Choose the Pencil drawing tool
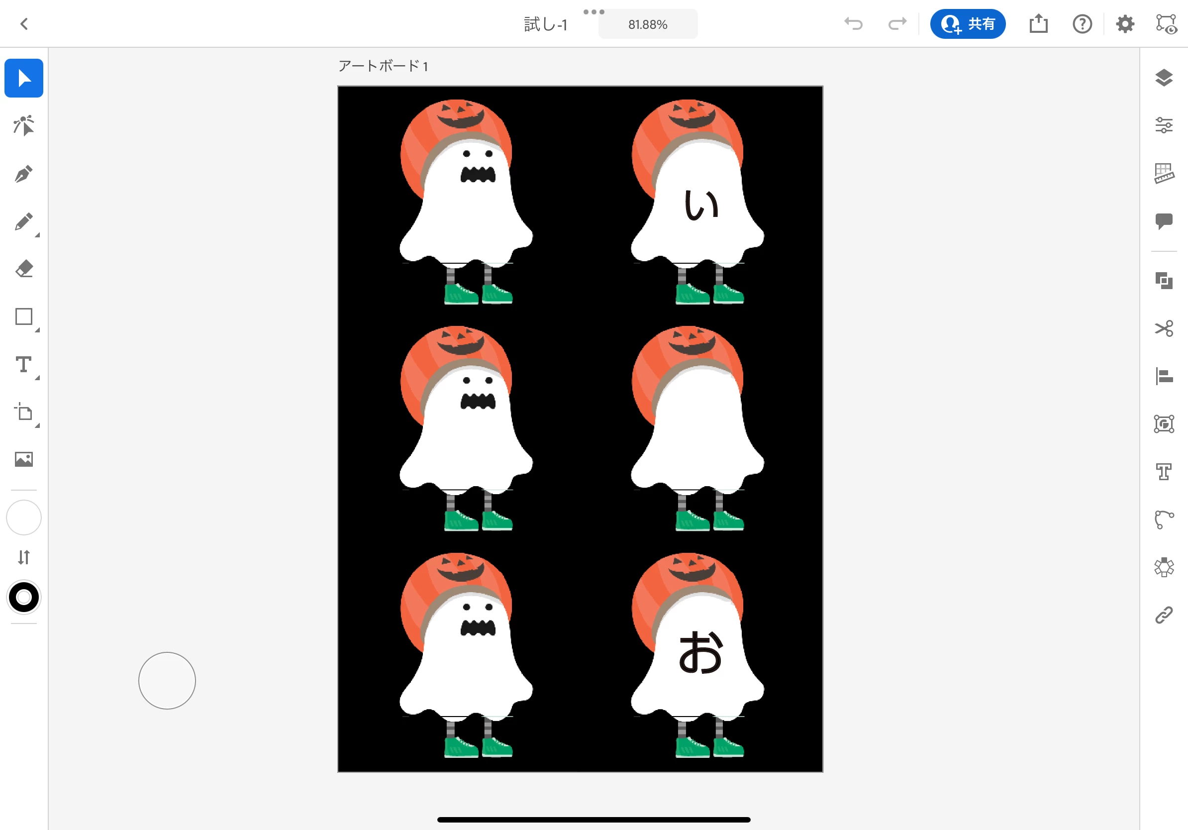1188x830 pixels. point(24,221)
